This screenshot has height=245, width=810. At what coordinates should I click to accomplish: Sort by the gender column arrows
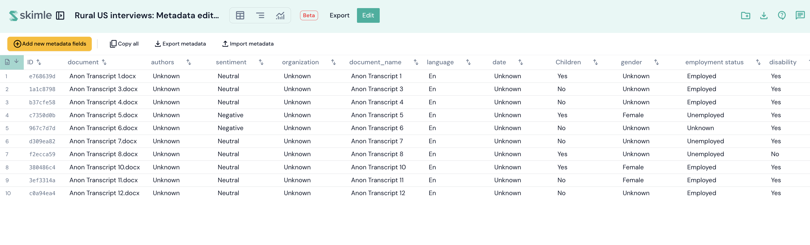coord(656,62)
